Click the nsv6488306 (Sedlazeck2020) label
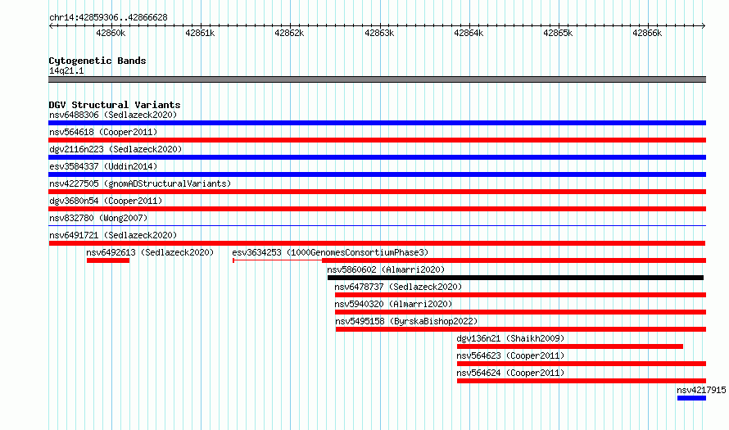The height and width of the screenshot is (430, 729). [x=113, y=115]
